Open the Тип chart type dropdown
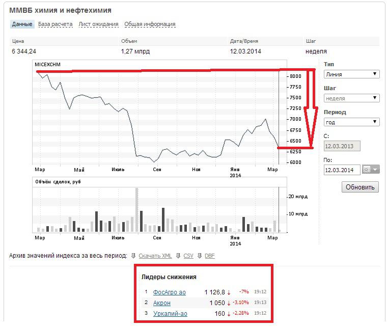Screen dimensions: 387x328 coord(351,74)
